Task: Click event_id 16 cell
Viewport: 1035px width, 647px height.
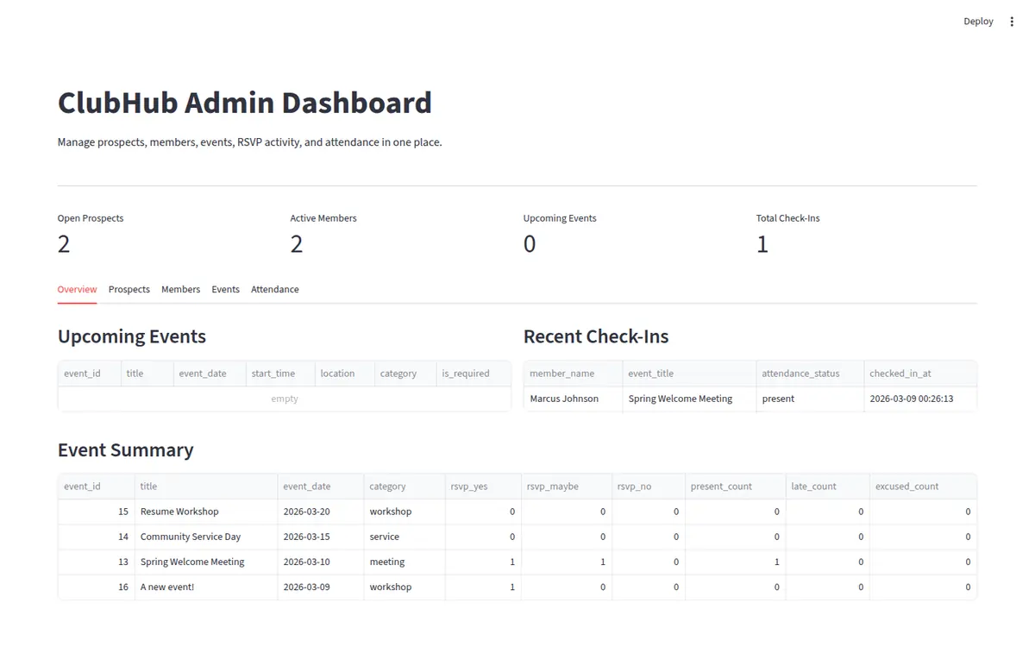Action: pos(97,587)
